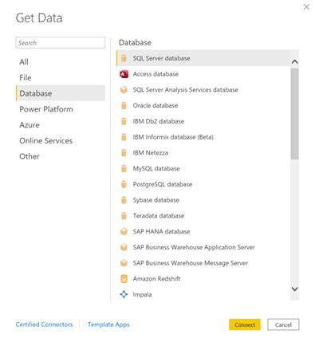Select SAP Business Warehouse Application Server text
Image resolution: width=315 pixels, height=346 pixels.
click(x=194, y=247)
